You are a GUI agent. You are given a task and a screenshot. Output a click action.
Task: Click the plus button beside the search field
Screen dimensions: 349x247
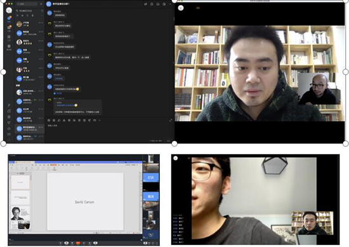pyautogui.click(x=41, y=4)
